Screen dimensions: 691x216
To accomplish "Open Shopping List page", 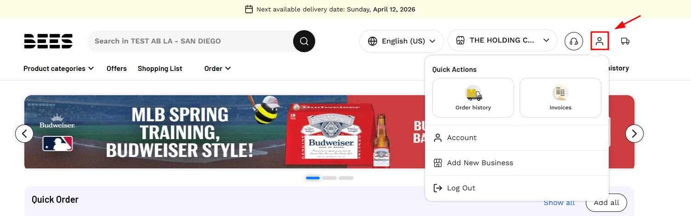I will coord(160,69).
